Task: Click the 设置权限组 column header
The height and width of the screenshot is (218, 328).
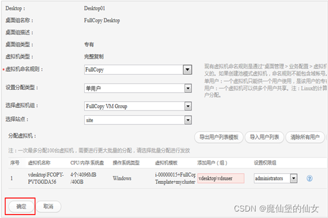Action: tap(265, 163)
